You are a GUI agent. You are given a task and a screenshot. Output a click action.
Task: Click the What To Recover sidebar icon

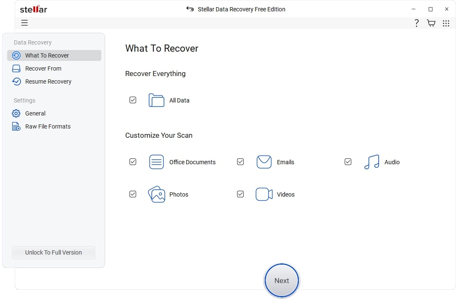pos(16,55)
